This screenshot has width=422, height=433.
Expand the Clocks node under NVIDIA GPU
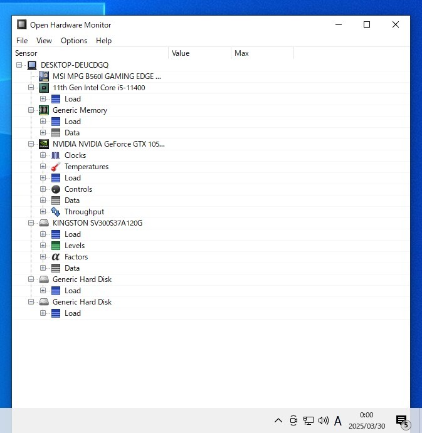coord(43,155)
